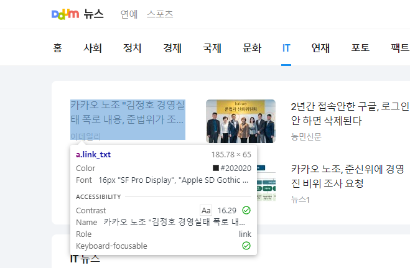Click the 16.29 contrast ratio value
The width and height of the screenshot is (410, 268).
tap(227, 210)
